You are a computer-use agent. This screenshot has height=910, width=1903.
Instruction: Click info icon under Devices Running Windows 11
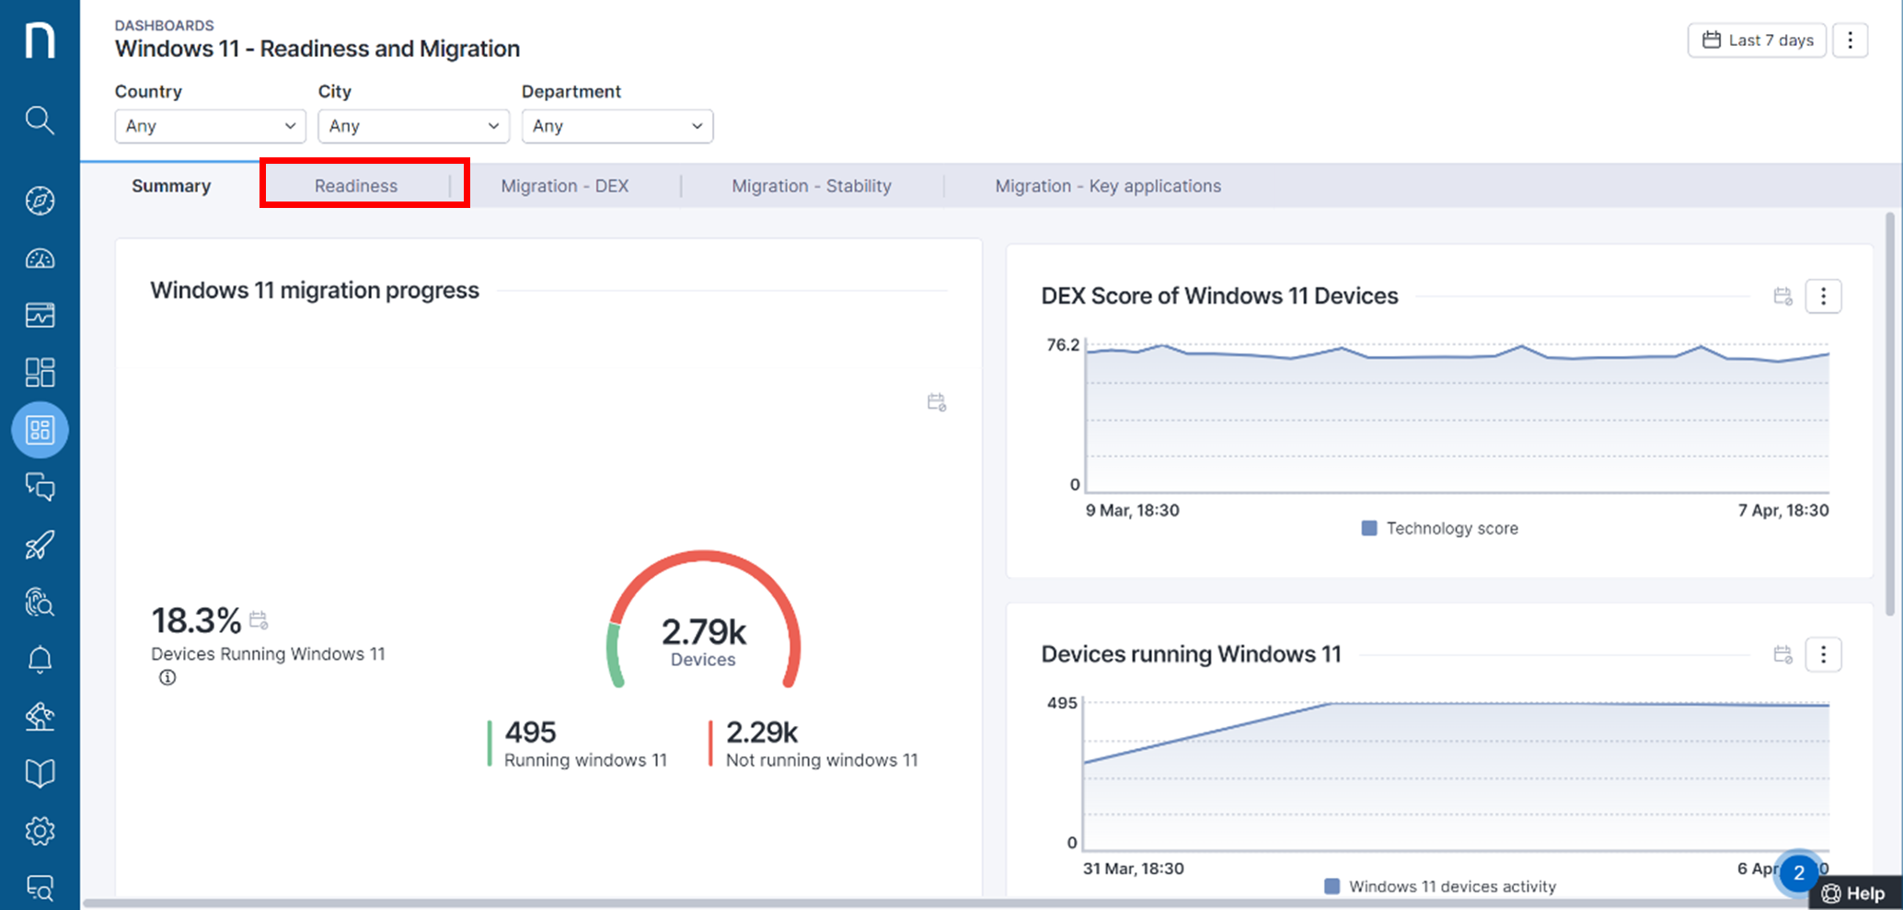click(167, 678)
